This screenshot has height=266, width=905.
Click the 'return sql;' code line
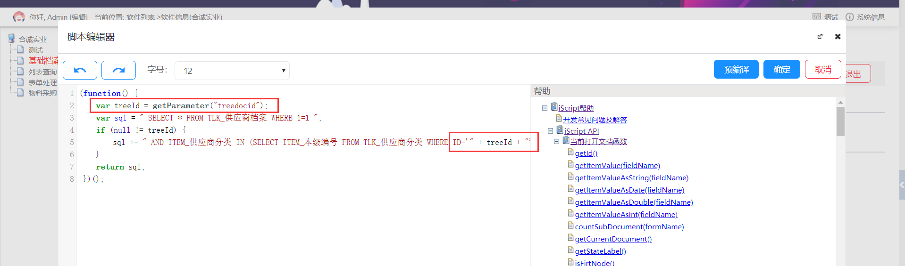pyautogui.click(x=120, y=167)
